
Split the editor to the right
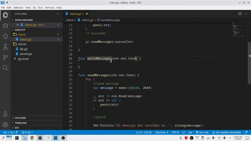240,14
